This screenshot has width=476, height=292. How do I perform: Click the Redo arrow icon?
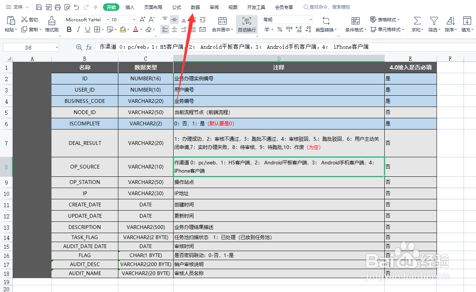[86, 7]
